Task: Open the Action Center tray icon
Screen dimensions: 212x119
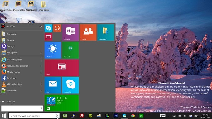Action: pyautogui.click(x=190, y=116)
